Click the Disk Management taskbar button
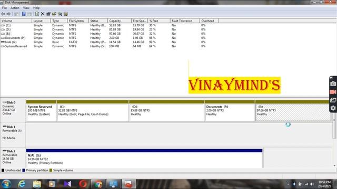The height and width of the screenshot is (189, 337). (x=113, y=184)
